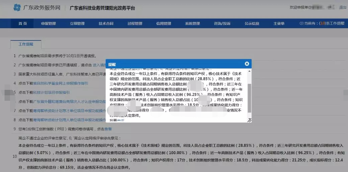348x172 pixels.
Task: Click the resize grip in popup corner
Action: pyautogui.click(x=250, y=120)
